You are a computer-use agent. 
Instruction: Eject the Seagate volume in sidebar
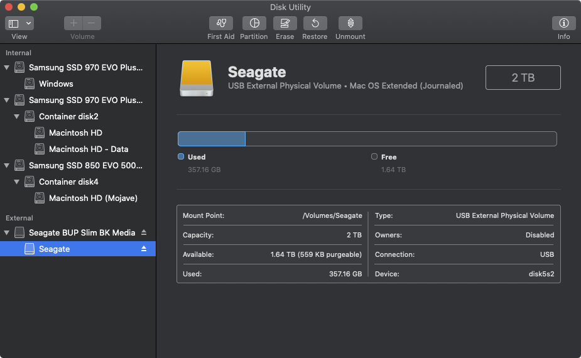tap(144, 249)
